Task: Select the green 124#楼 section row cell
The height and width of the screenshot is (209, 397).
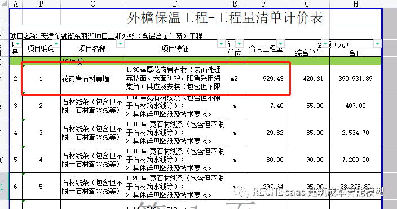Action: [92, 61]
